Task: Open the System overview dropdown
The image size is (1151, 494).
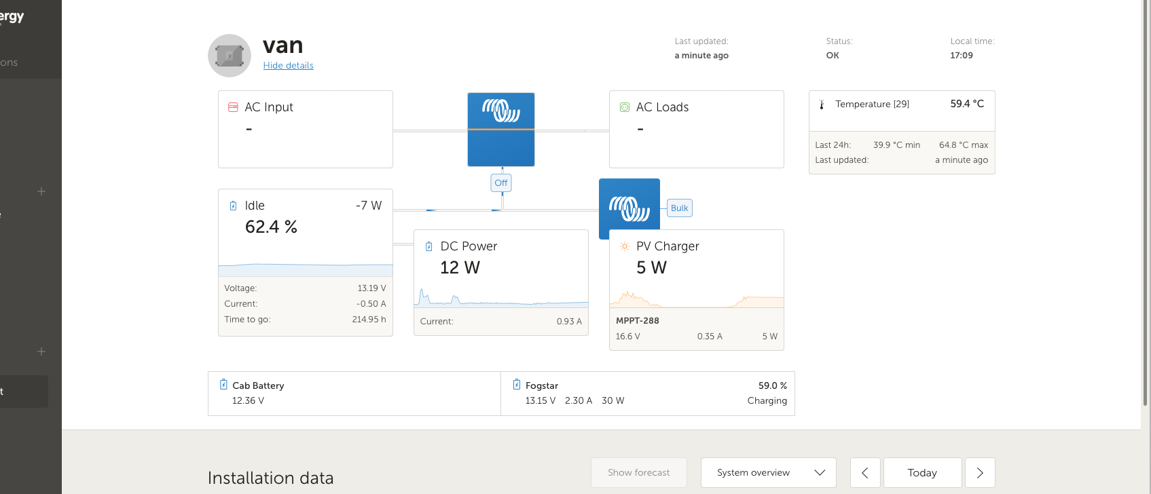Action: pos(769,473)
